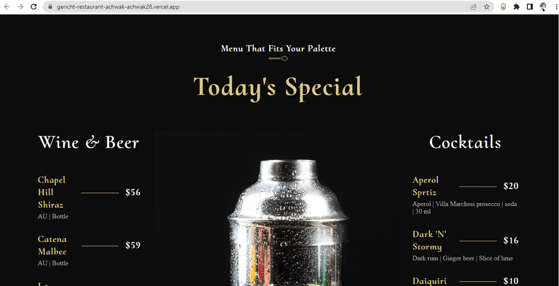Reload the page with the refresh icon
The height and width of the screenshot is (286, 559).
pos(33,7)
